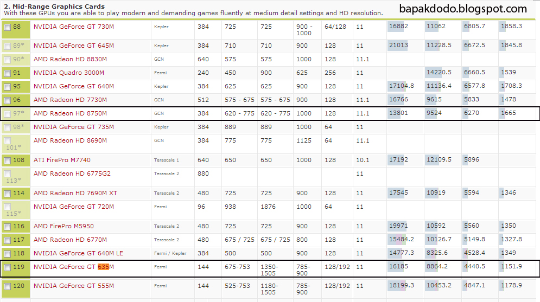This screenshot has height=302, width=540.
Task: Click the 6805.7 score for GT 730M
Action: (474, 26)
